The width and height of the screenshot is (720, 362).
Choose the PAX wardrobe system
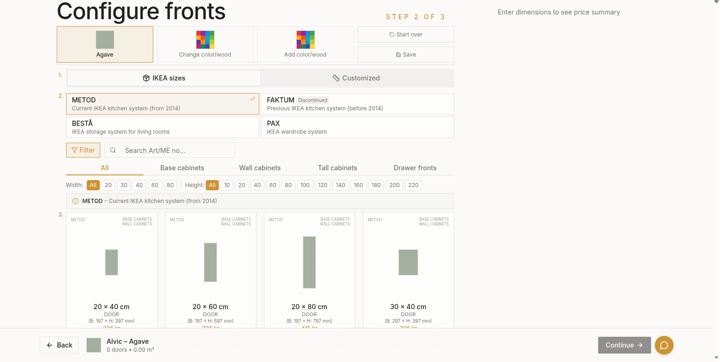(358, 127)
